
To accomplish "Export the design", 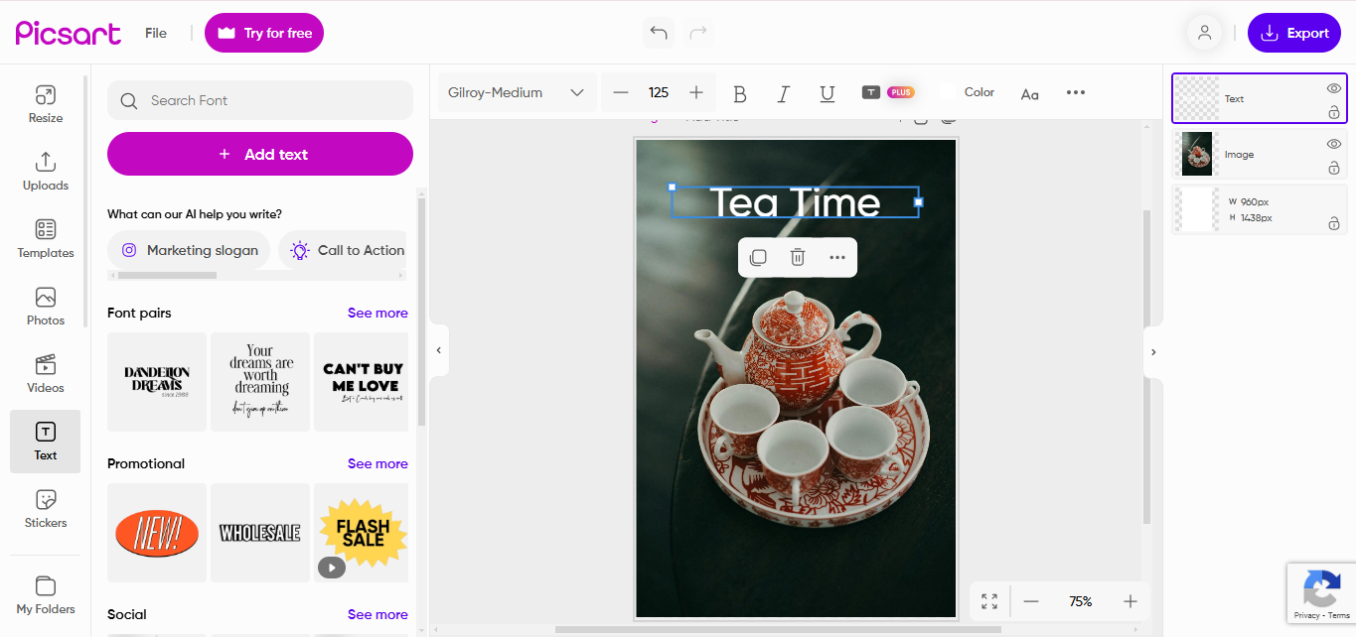I will pos(1294,33).
